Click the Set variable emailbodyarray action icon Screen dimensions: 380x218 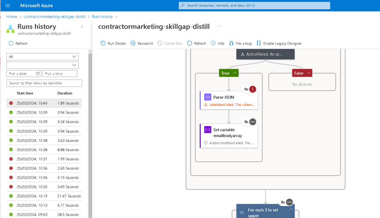pos(208,130)
